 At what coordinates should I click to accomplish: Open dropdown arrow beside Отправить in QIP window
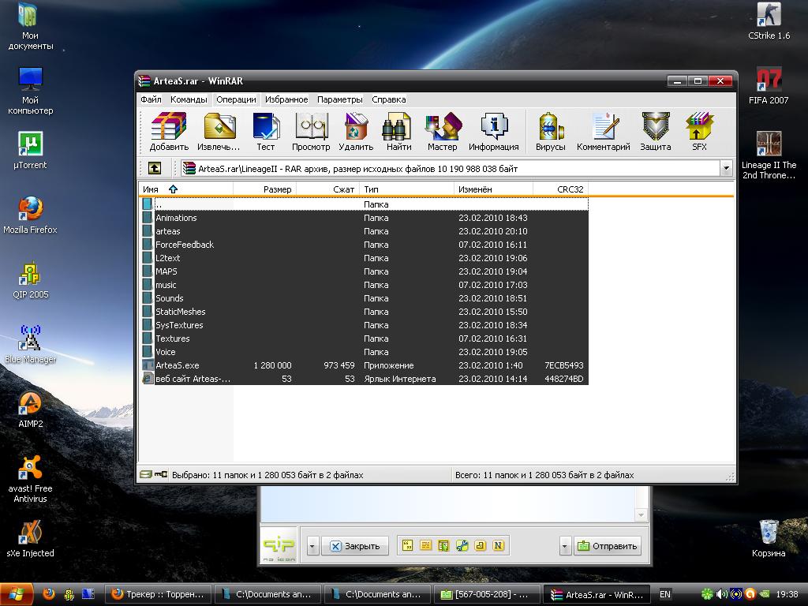[565, 546]
